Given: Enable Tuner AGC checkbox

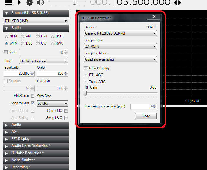Looking at the screenshot, I should pyautogui.click(x=86, y=82).
